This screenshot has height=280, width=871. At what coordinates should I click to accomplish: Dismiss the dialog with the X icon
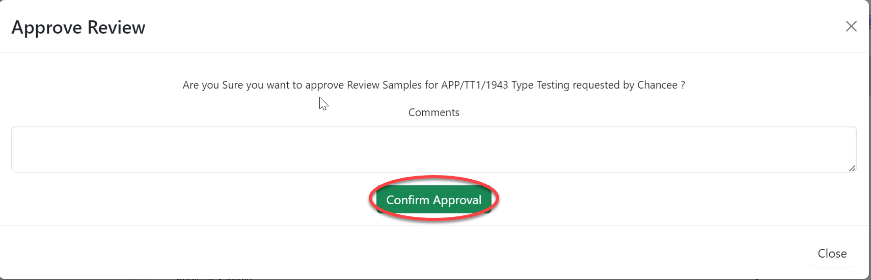pos(851,26)
